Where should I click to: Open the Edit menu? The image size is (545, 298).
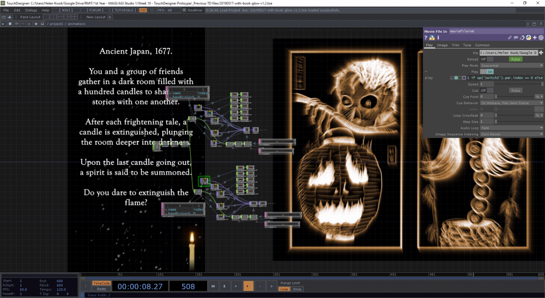coord(17,10)
